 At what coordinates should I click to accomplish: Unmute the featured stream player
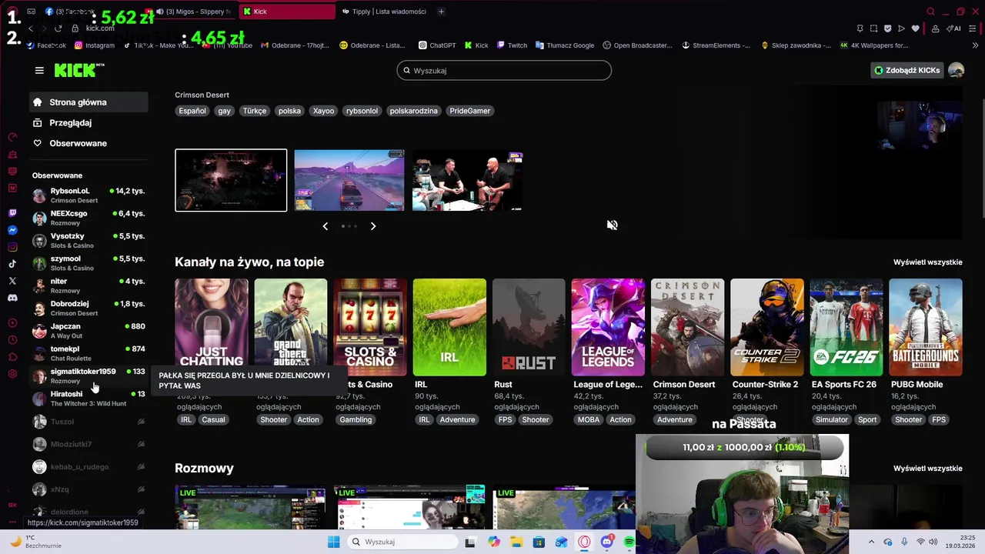coord(612,225)
